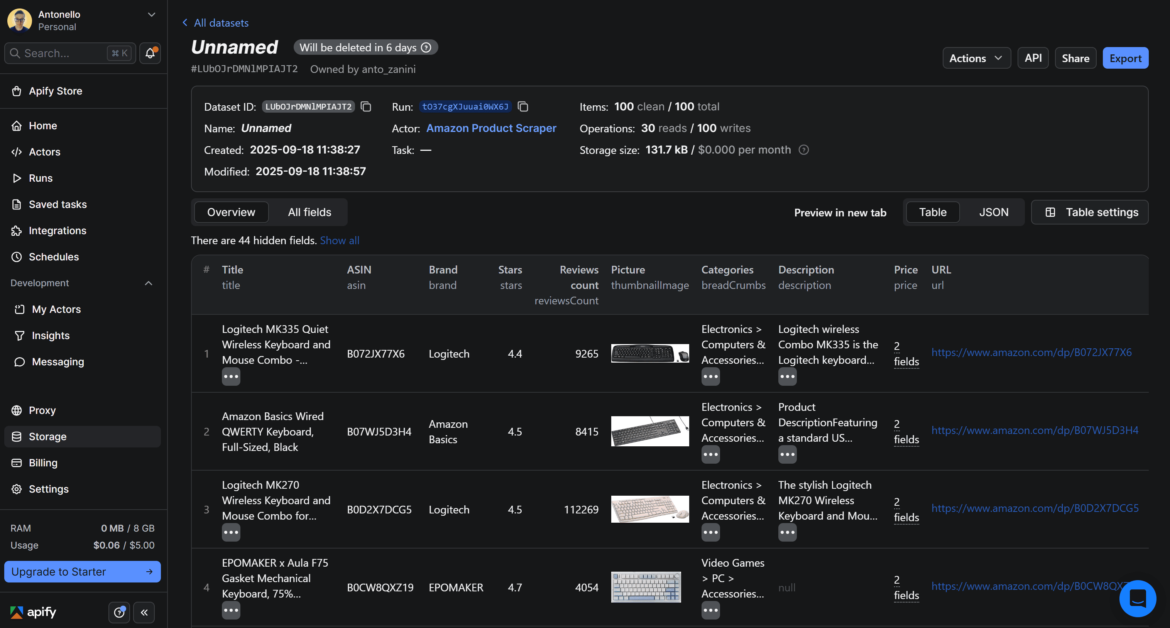Expand the Antonello account switcher
Viewport: 1170px width, 628px height.
pos(151,15)
